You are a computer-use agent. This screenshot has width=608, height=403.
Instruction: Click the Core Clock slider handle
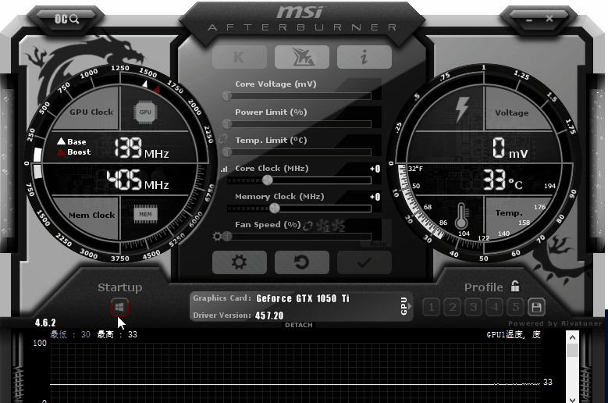click(267, 180)
